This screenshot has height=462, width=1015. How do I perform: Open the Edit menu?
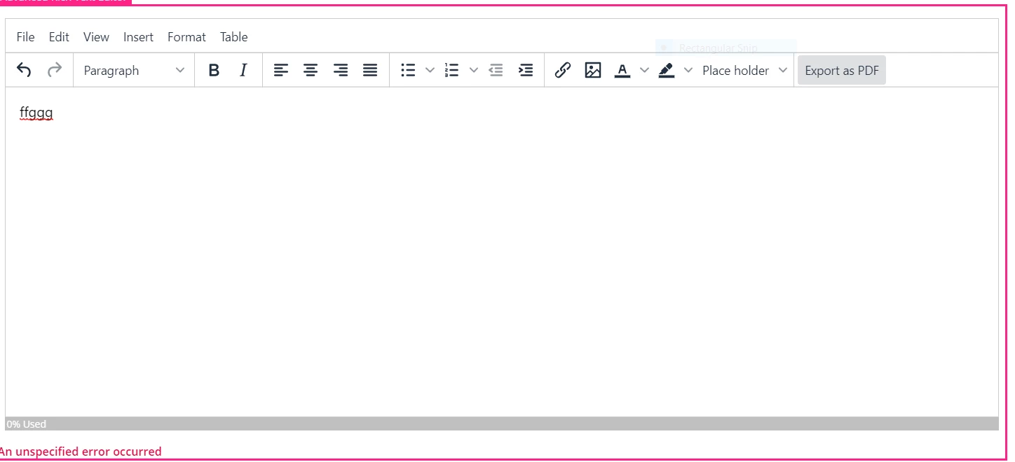(59, 37)
